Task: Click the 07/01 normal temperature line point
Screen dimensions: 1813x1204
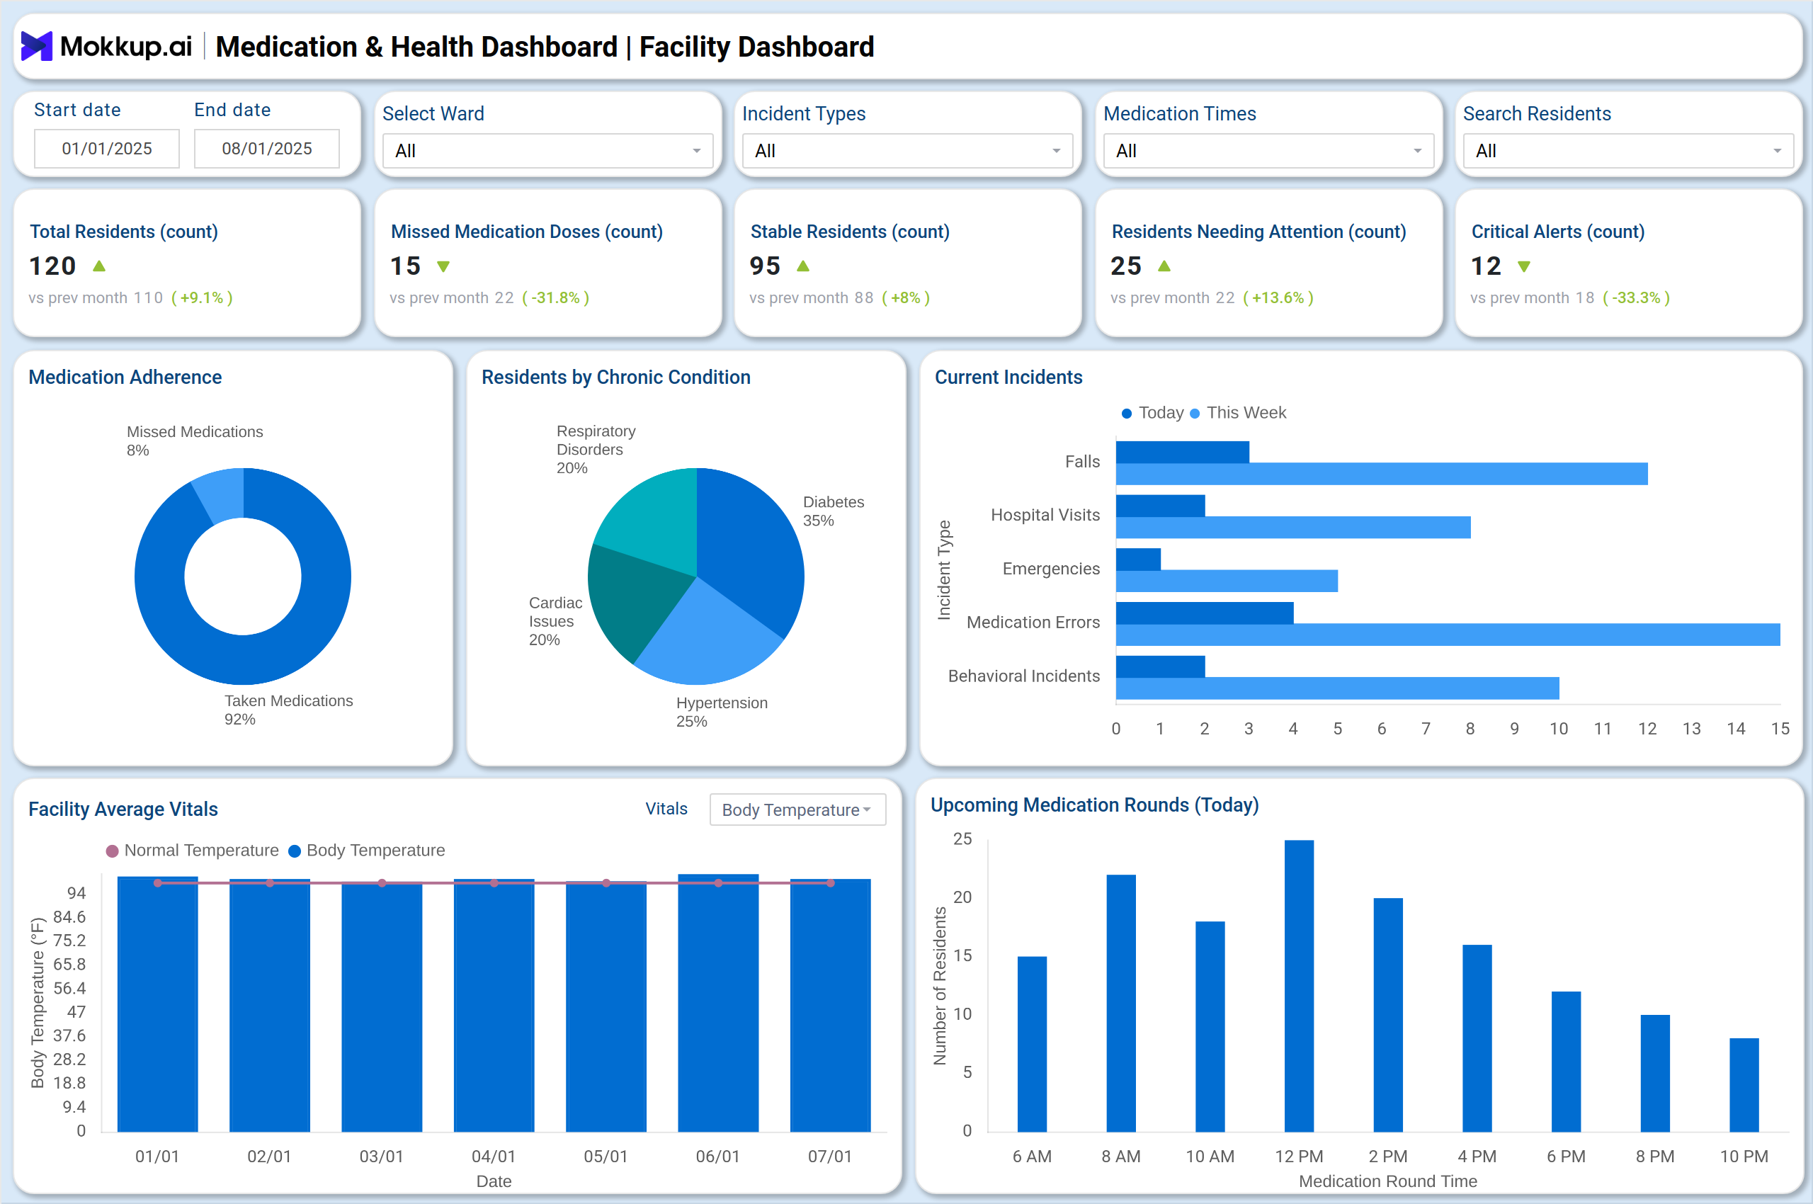Action: click(831, 883)
